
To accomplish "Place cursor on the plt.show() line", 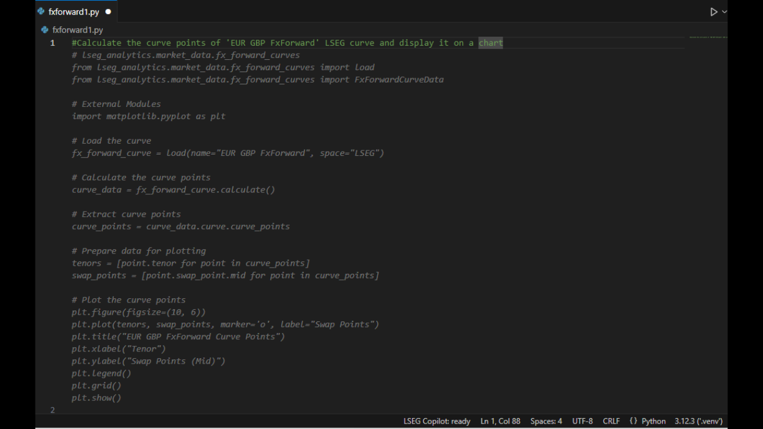I will (97, 398).
